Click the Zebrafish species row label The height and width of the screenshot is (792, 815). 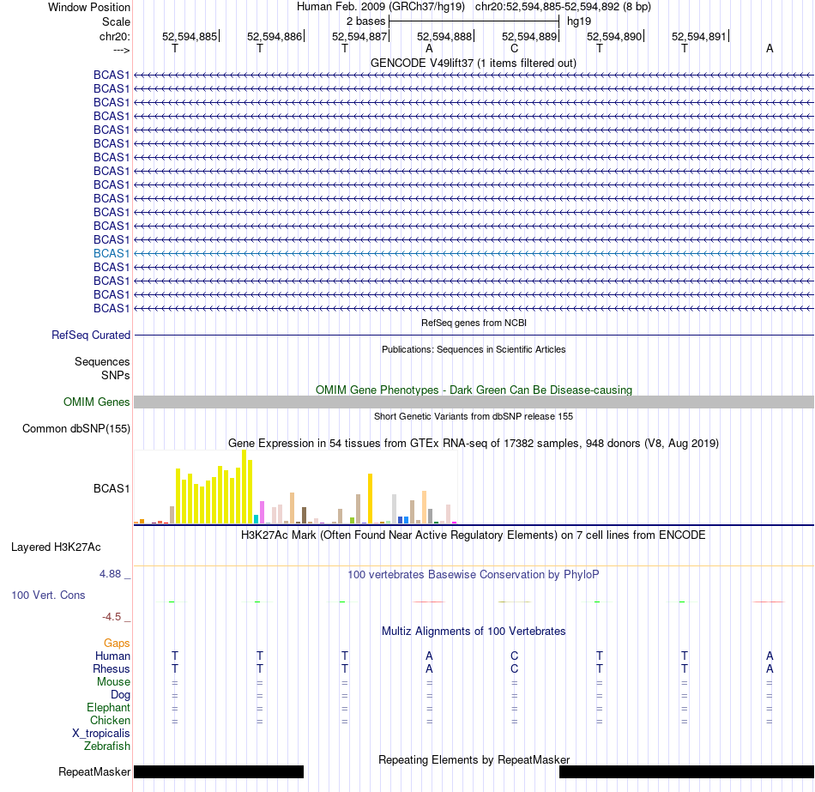[x=106, y=746]
